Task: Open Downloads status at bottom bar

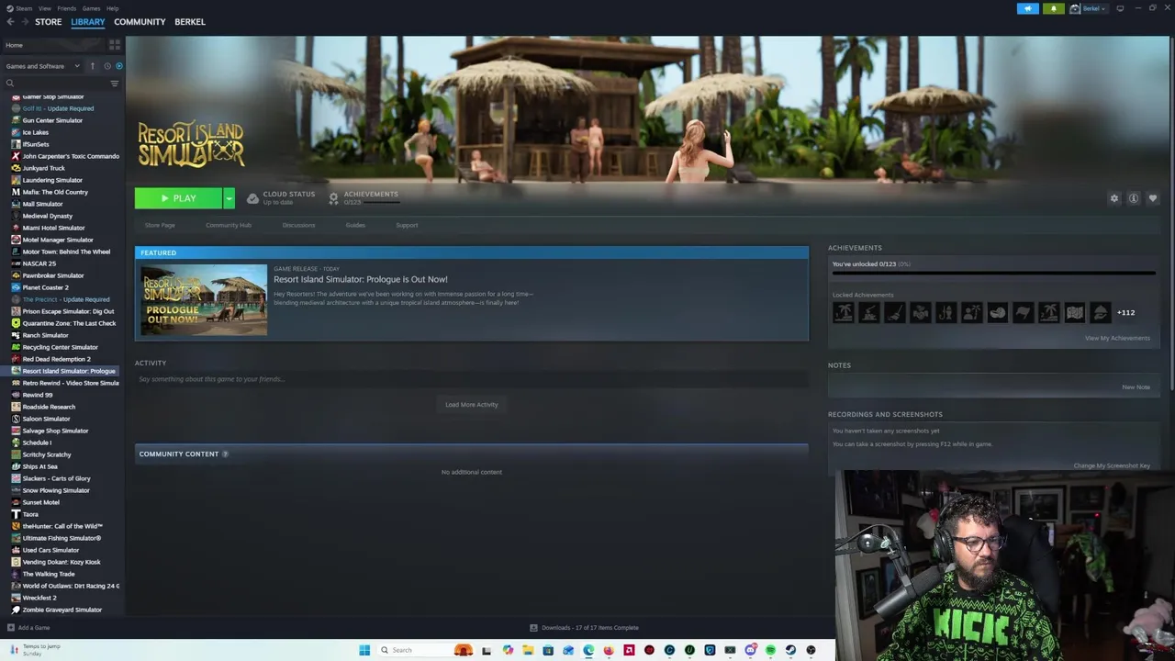Action: tap(585, 628)
